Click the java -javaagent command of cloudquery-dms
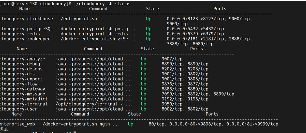The width and height of the screenshot is (306, 133). coord(94,74)
